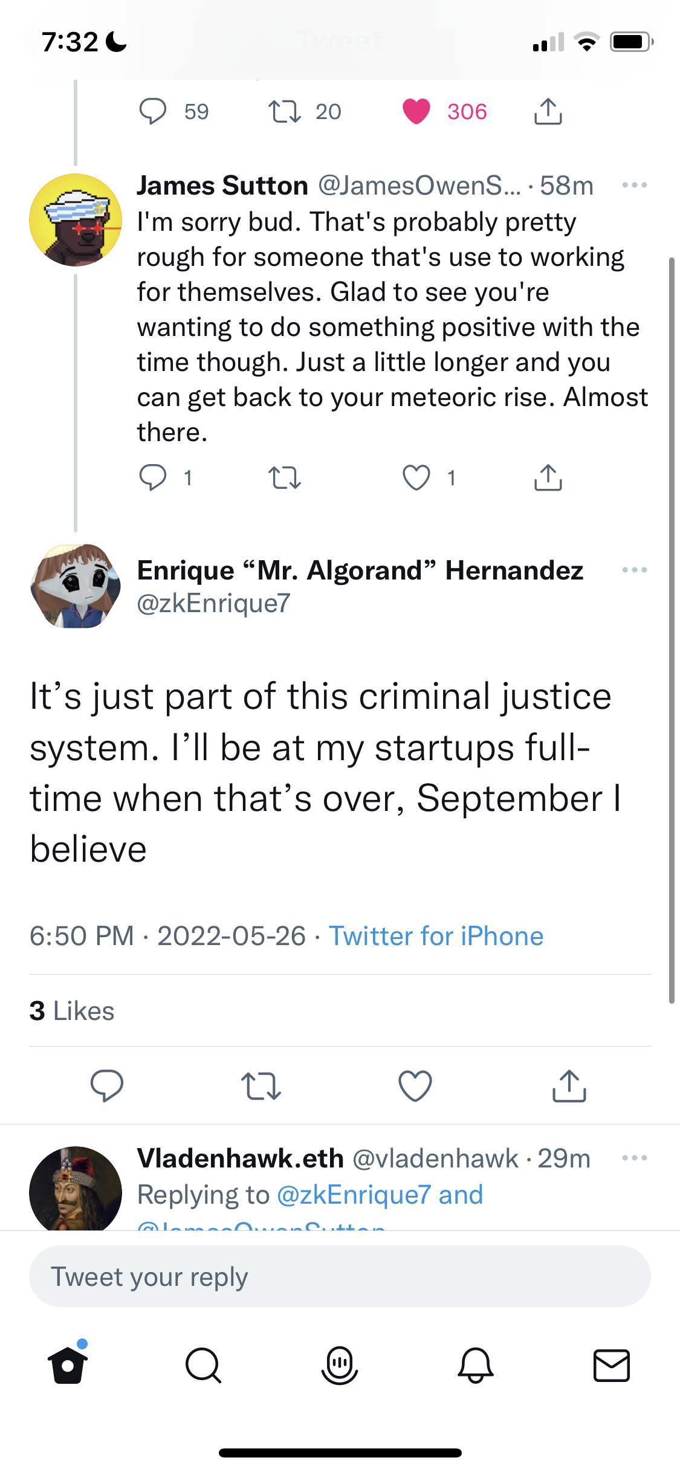
Task: Share the top tweet
Action: coord(548,112)
